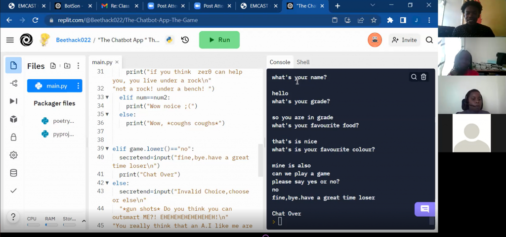The width and height of the screenshot is (506, 237).
Task: Switch to the Console tab
Action: (x=280, y=62)
